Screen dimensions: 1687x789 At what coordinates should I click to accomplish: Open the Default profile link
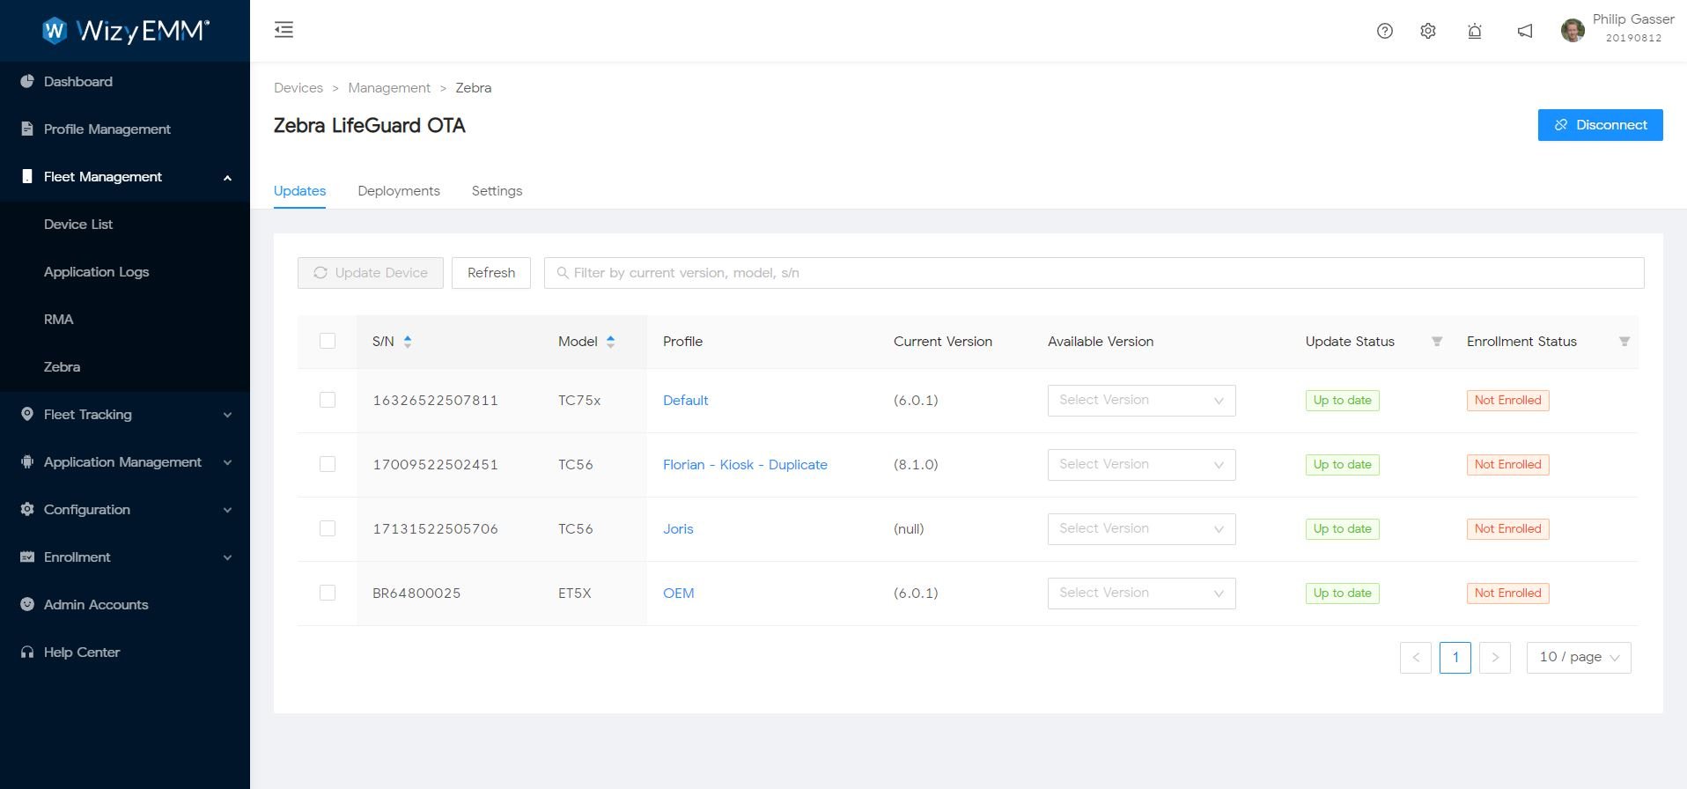(685, 401)
